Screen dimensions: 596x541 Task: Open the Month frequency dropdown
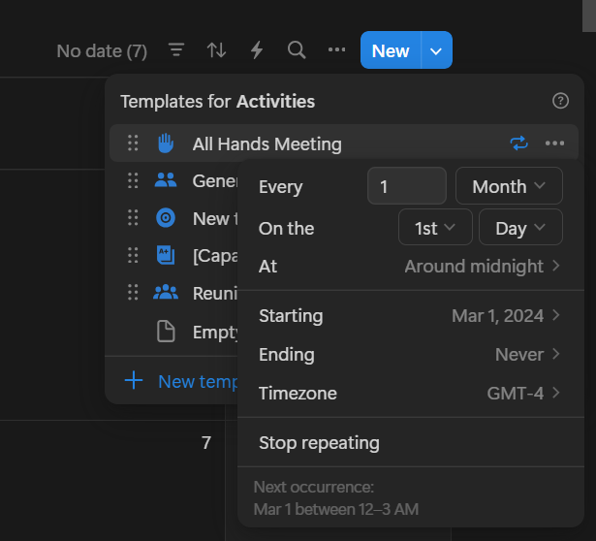point(509,186)
